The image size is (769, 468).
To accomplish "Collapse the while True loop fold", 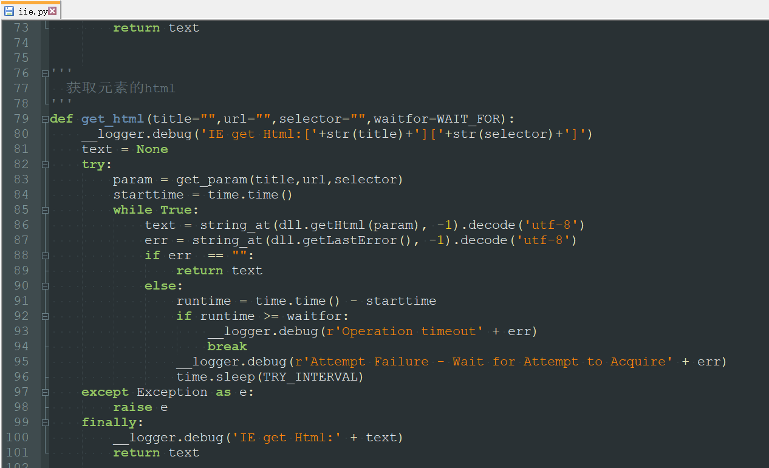I will pos(45,210).
